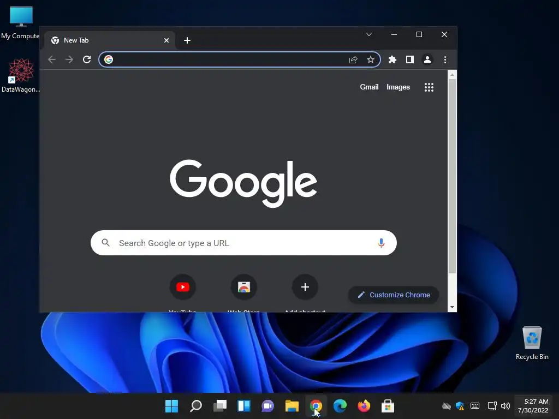This screenshot has width=559, height=419.
Task: Launch Chat from the taskbar
Action: (267, 406)
